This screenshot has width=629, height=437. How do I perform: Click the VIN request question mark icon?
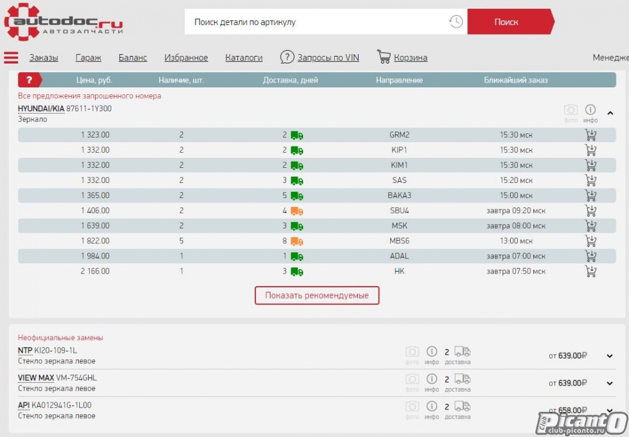pos(287,57)
